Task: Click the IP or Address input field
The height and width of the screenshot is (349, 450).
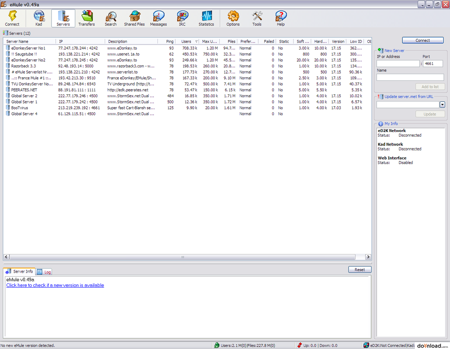Action: pos(398,64)
